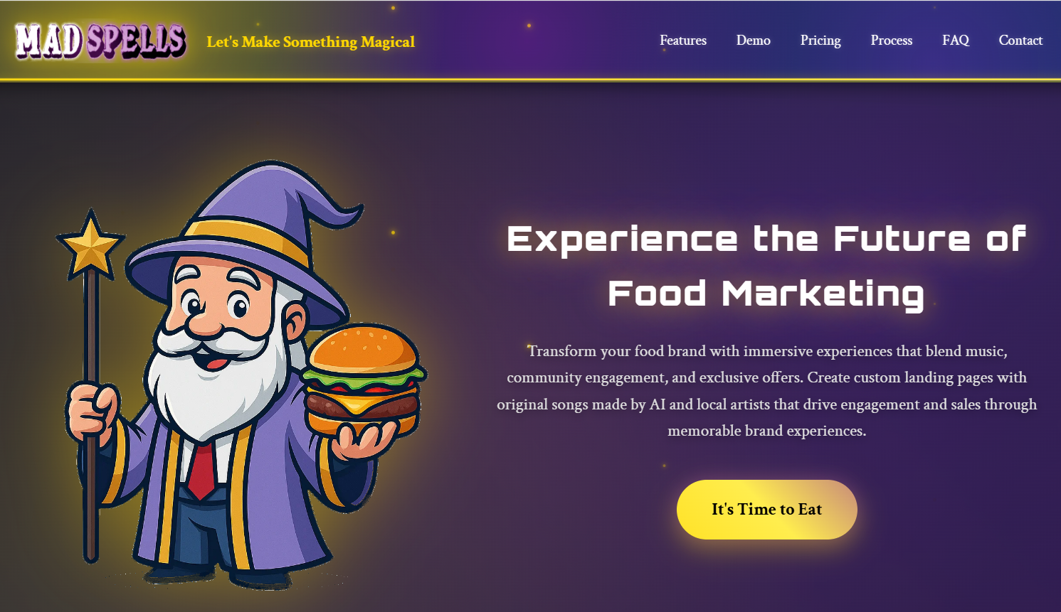This screenshot has height=612, width=1061.
Task: Click the It's Time to Eat button
Action: click(767, 510)
